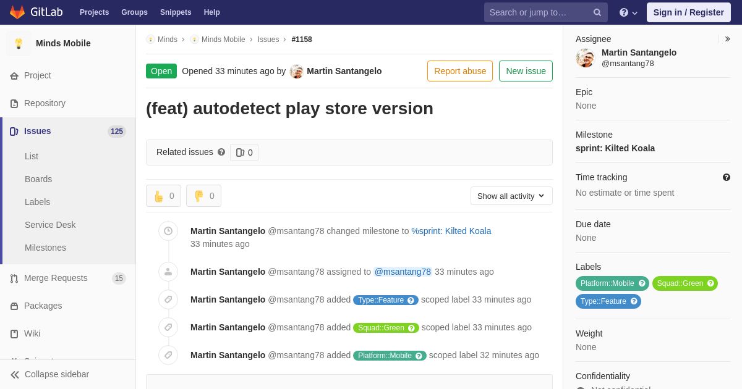Screen dimensions: 742x389
Task: Open Milestones in the Issues submenu
Action: [45, 248]
